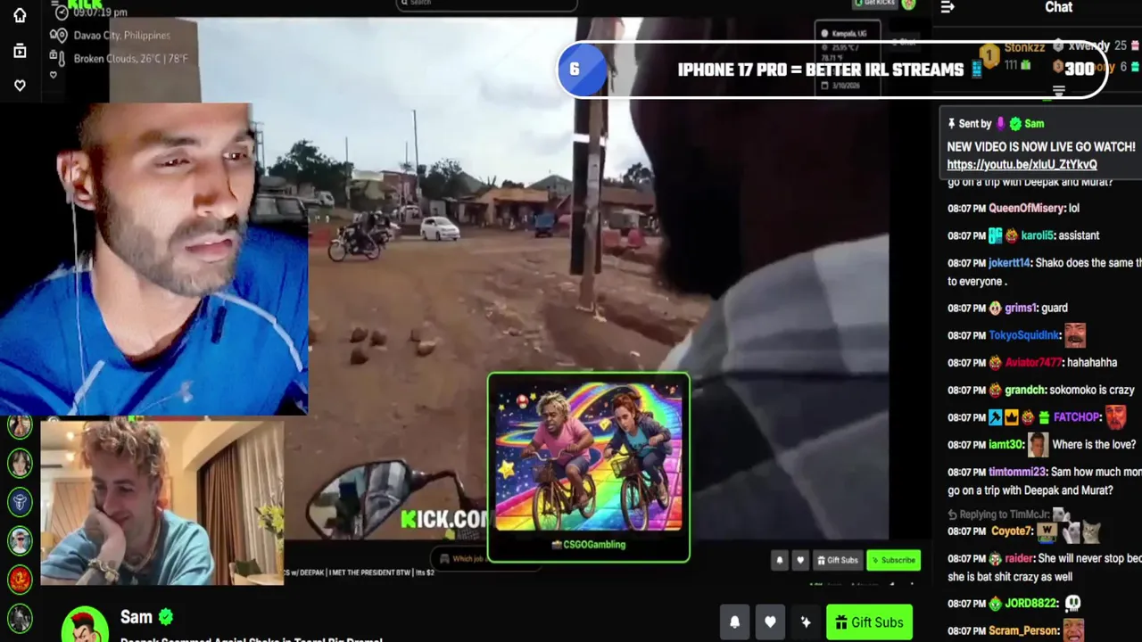
Task: Open top gifter Stonkzz in leaderboard
Action: point(1024,47)
